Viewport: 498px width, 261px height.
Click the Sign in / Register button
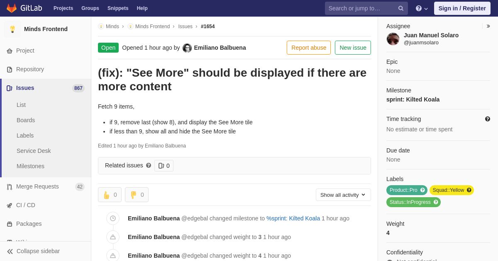pos(462,8)
